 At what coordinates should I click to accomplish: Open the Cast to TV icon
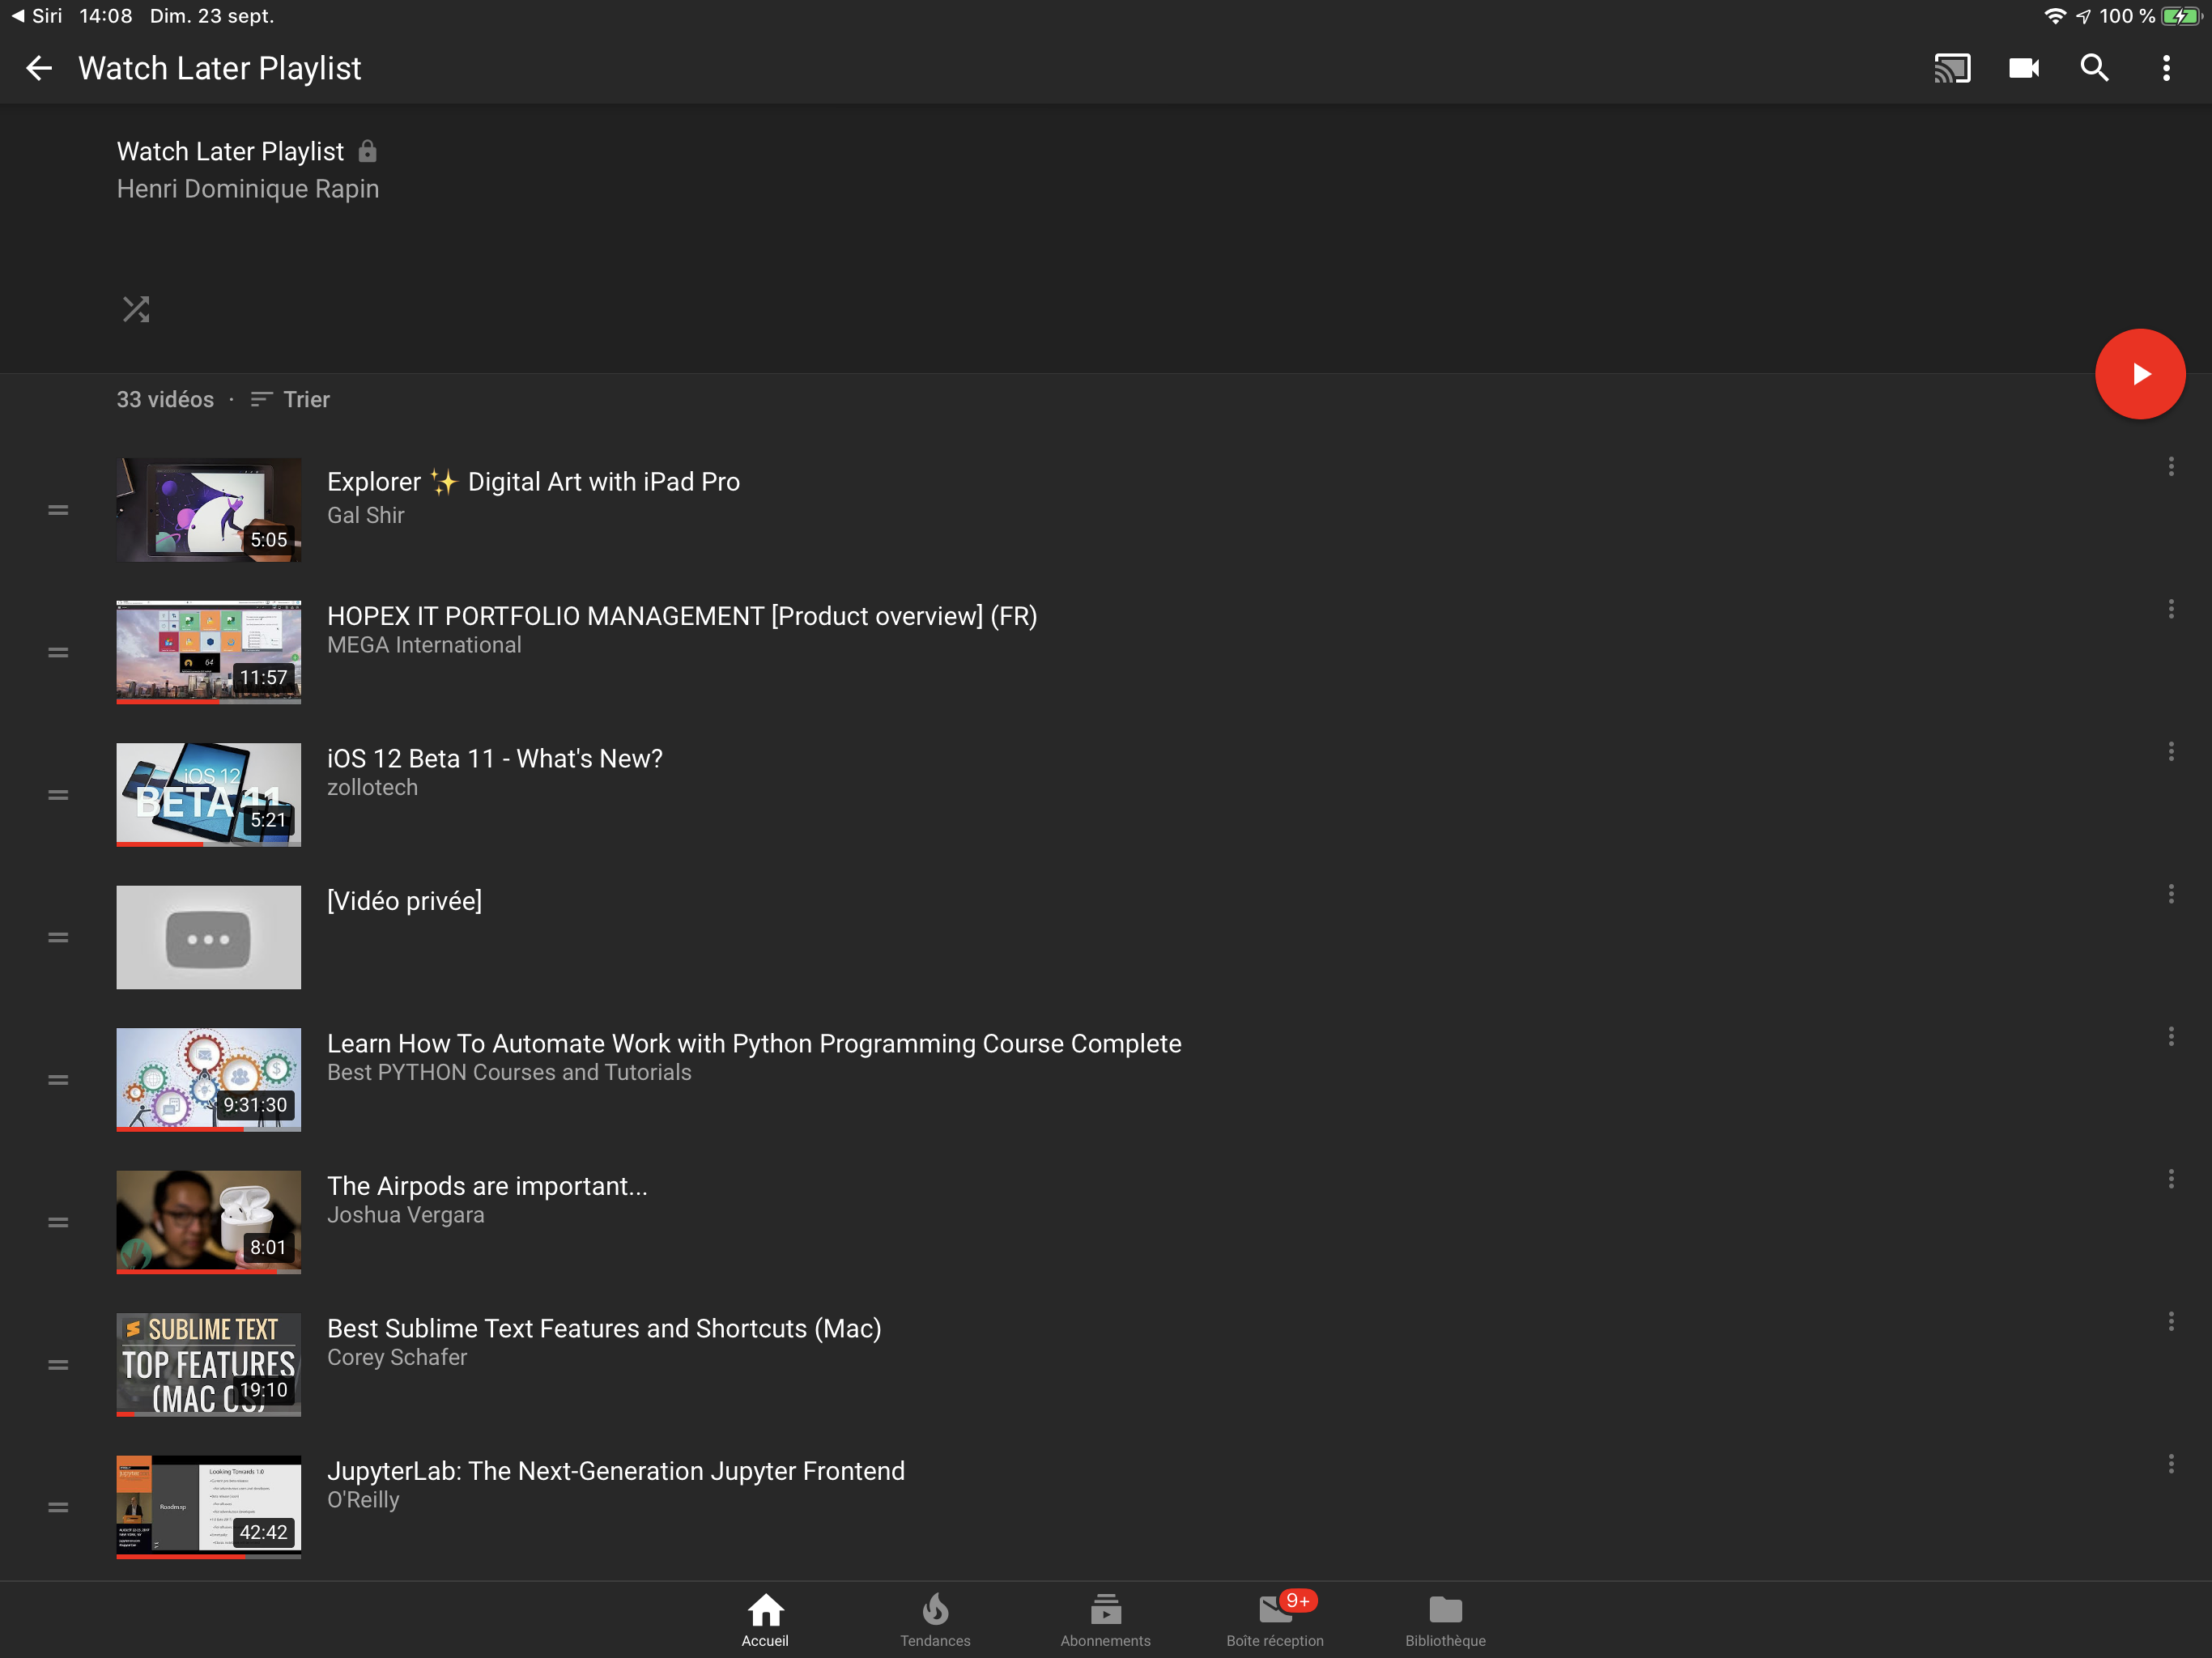tap(1954, 68)
